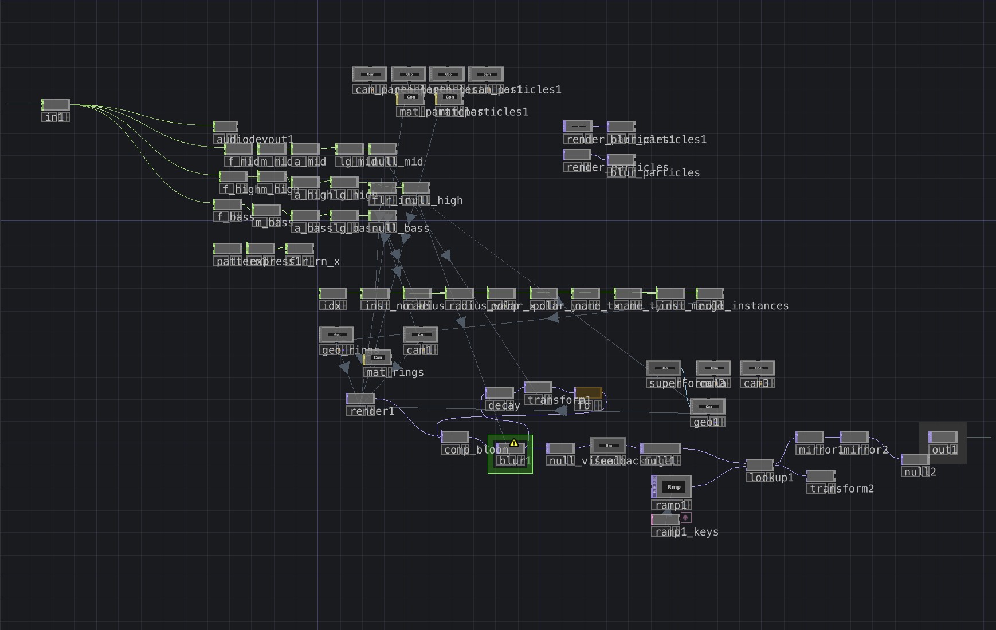The width and height of the screenshot is (996, 630).
Task: Select the geo_rings Geo component node
Action: pyautogui.click(x=336, y=334)
